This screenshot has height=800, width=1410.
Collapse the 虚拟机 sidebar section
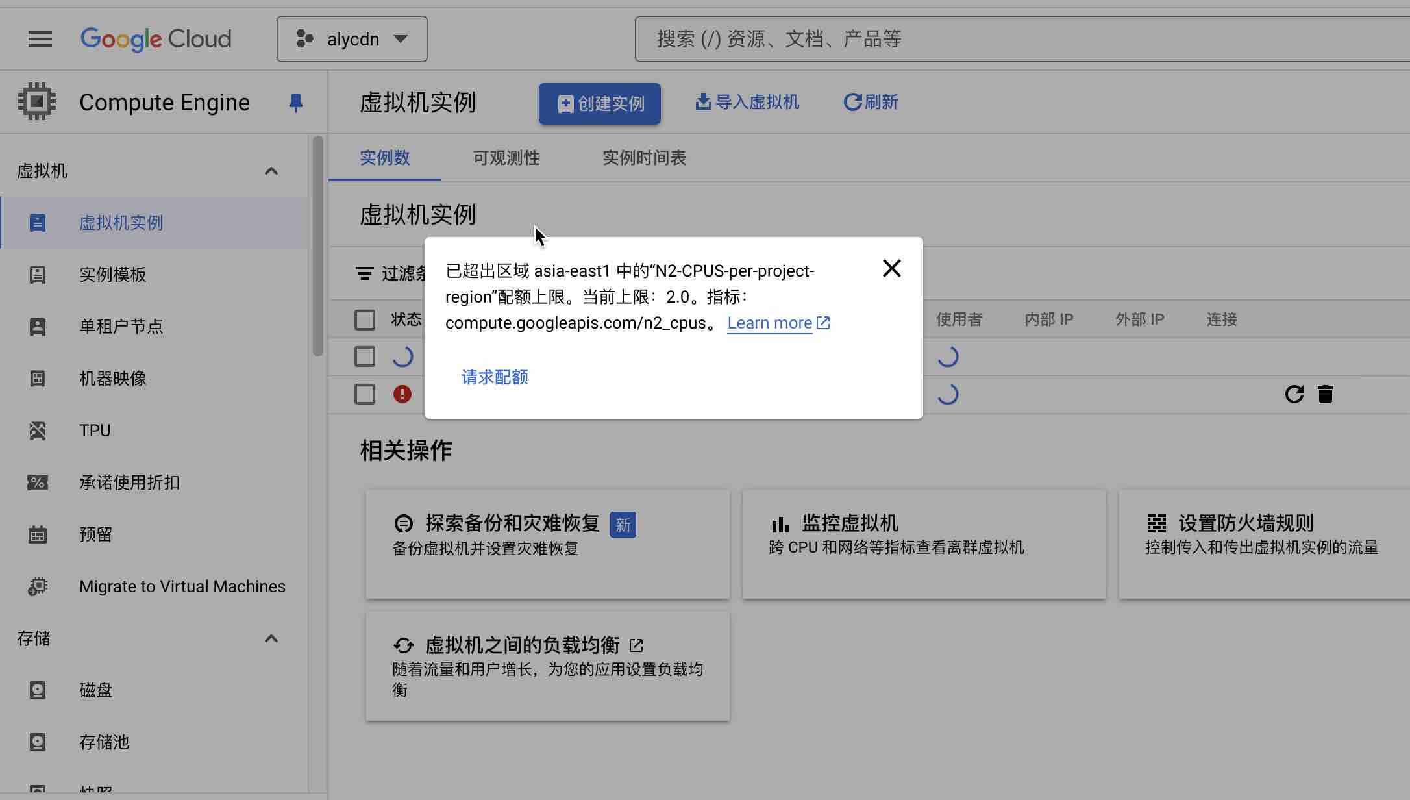[x=271, y=171]
